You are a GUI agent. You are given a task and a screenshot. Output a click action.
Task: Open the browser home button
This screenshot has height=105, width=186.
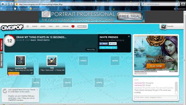pyautogui.click(x=183, y=4)
